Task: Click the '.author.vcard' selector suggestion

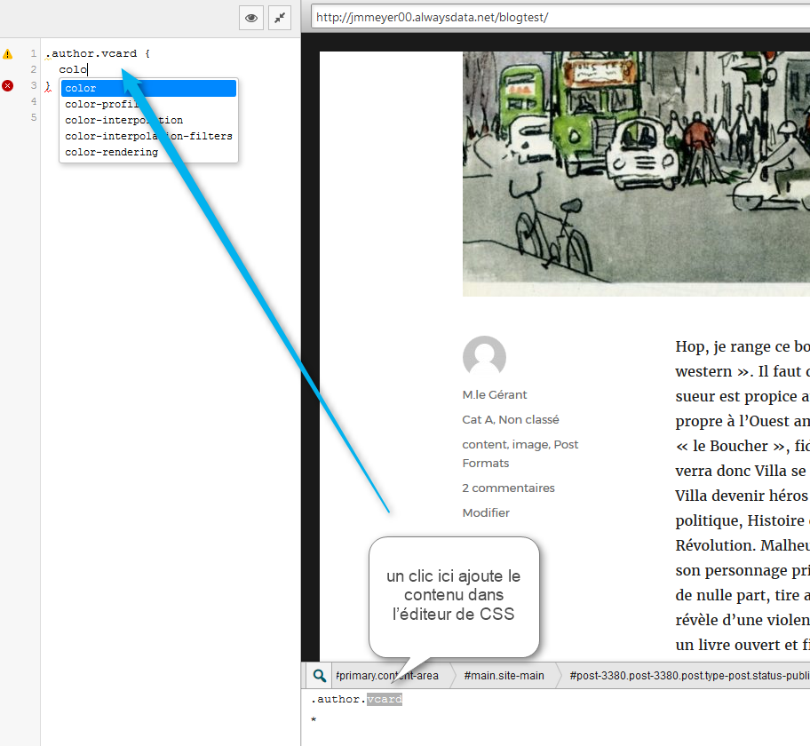Action: [x=356, y=699]
